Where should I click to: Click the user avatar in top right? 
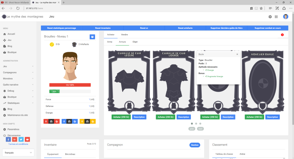click(x=286, y=17)
